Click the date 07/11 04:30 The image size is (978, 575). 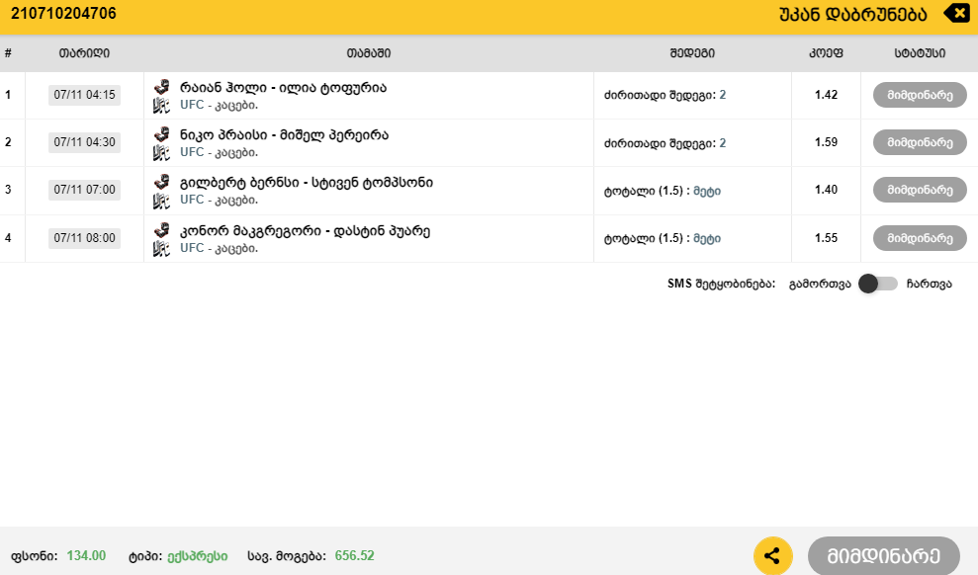coord(84,142)
